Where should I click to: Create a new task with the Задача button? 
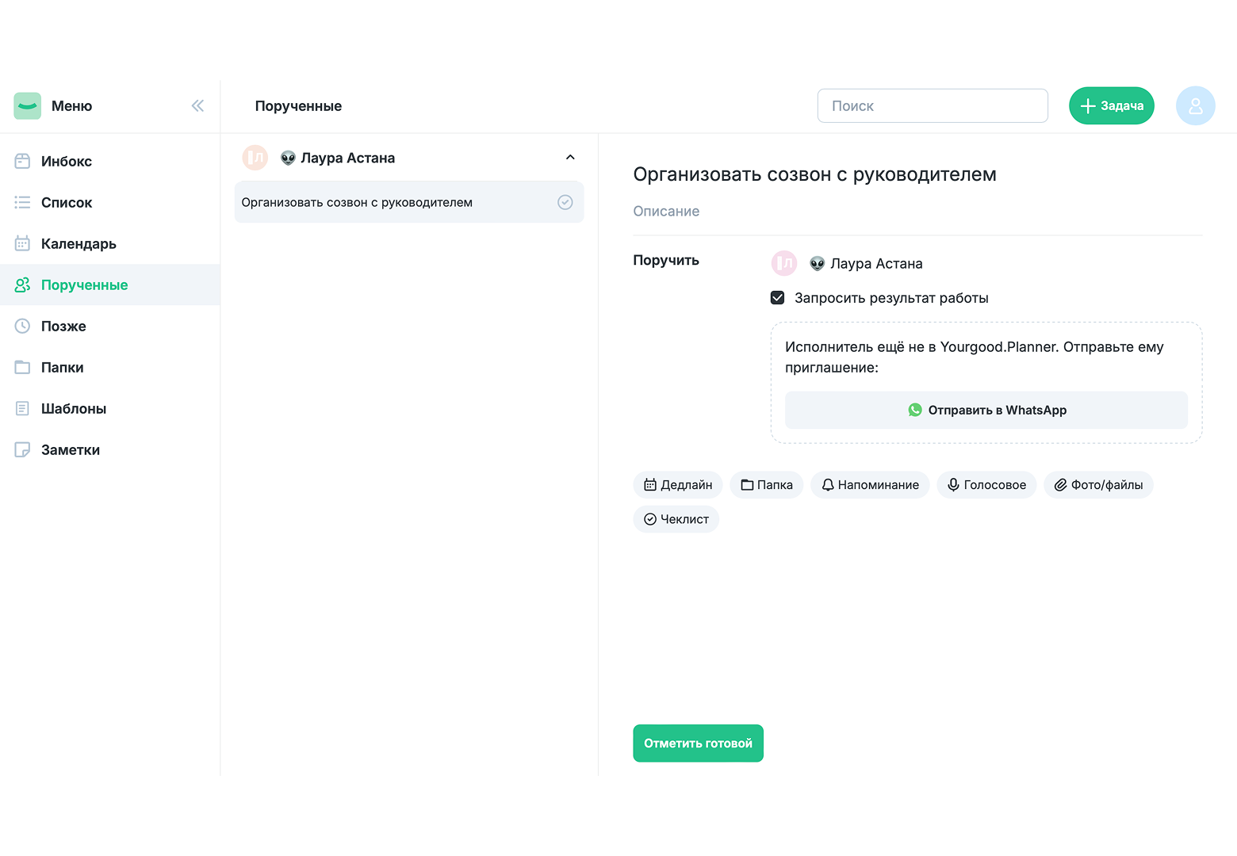click(x=1111, y=105)
